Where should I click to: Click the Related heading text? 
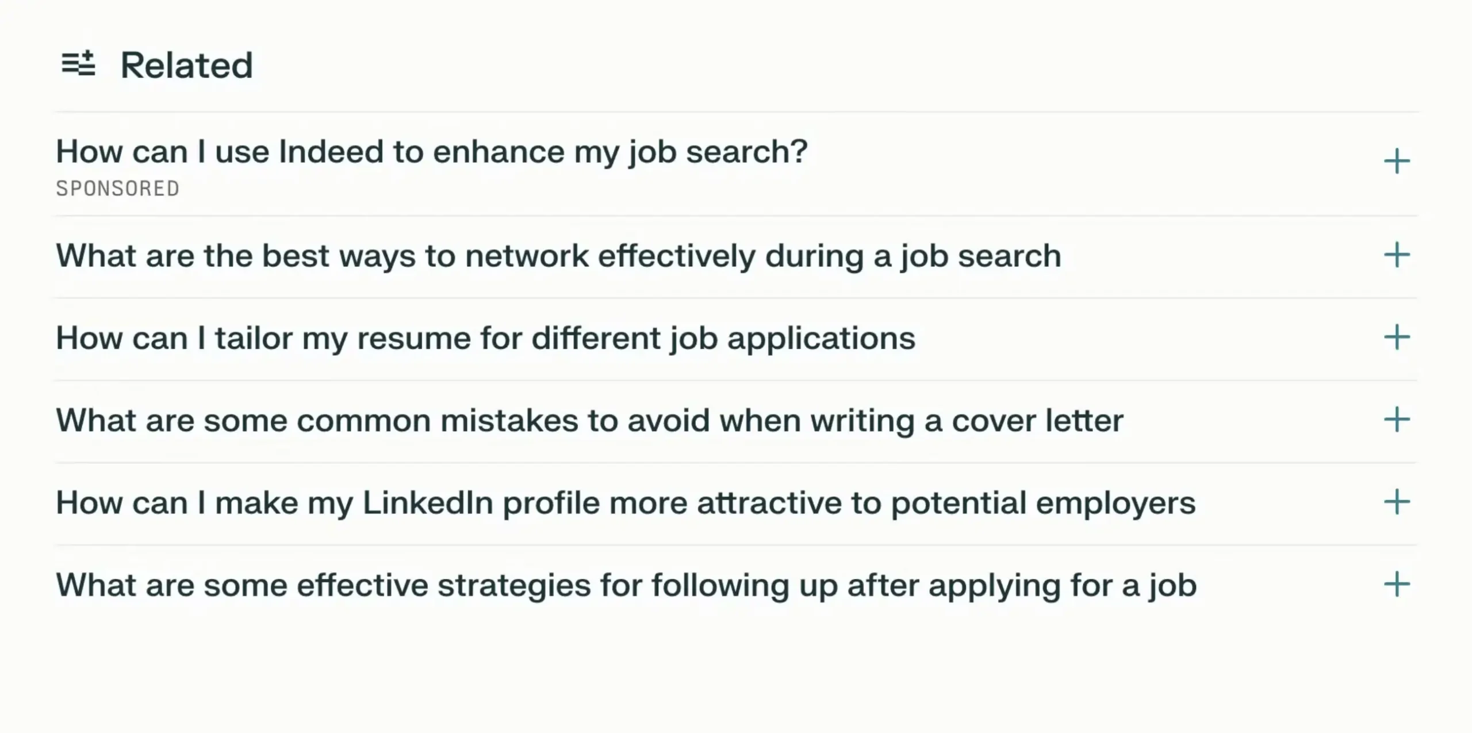(187, 64)
